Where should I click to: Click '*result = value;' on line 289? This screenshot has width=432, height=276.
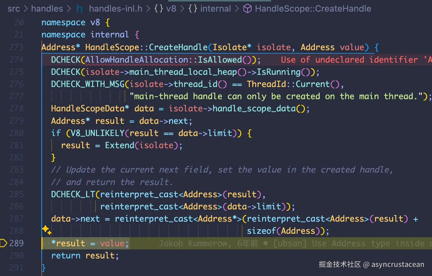(90, 243)
